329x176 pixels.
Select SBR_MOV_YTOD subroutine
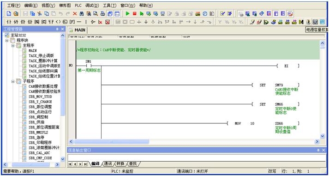[x=40, y=97]
